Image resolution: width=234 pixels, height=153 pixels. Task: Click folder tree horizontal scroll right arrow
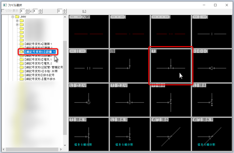tap(61, 149)
